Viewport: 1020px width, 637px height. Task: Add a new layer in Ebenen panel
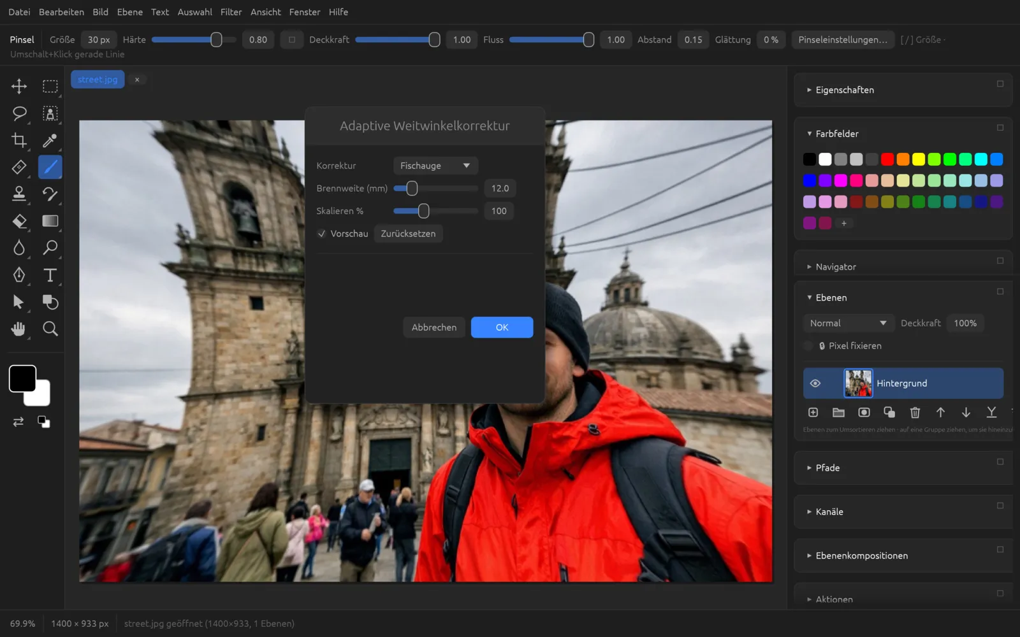[813, 413]
